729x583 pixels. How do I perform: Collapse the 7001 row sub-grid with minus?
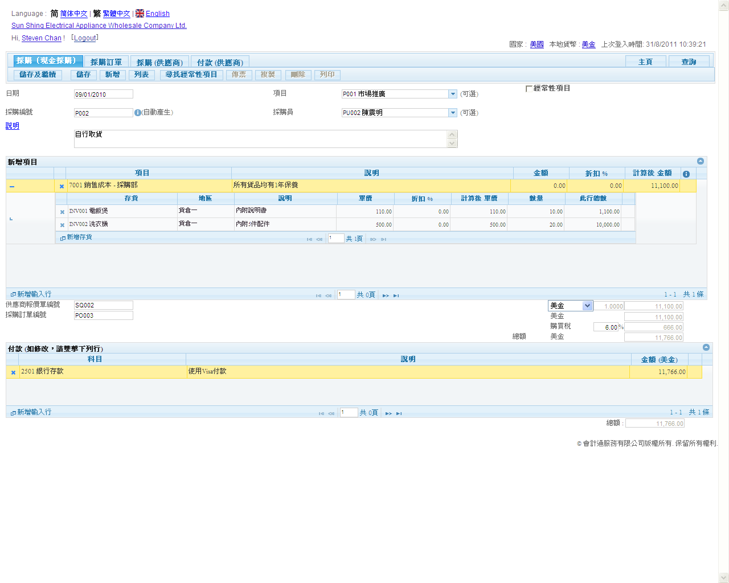pyautogui.click(x=12, y=186)
